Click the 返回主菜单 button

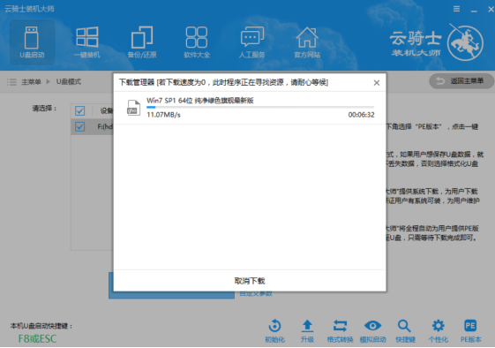click(461, 81)
